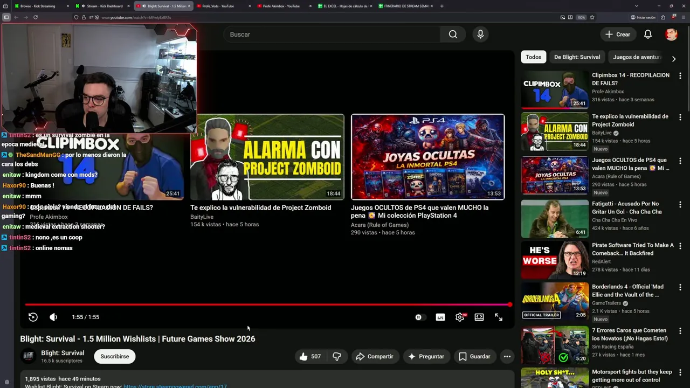
Task: Open the Steam store wishlist link
Action: tap(175, 386)
